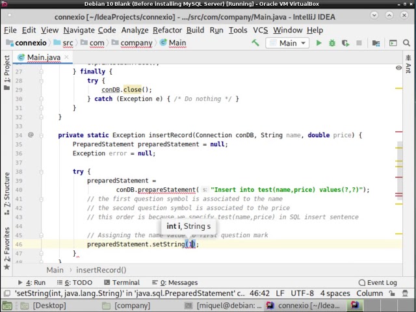
Task: Click the insertRecord() editor breadcrumb
Action: coord(101,270)
